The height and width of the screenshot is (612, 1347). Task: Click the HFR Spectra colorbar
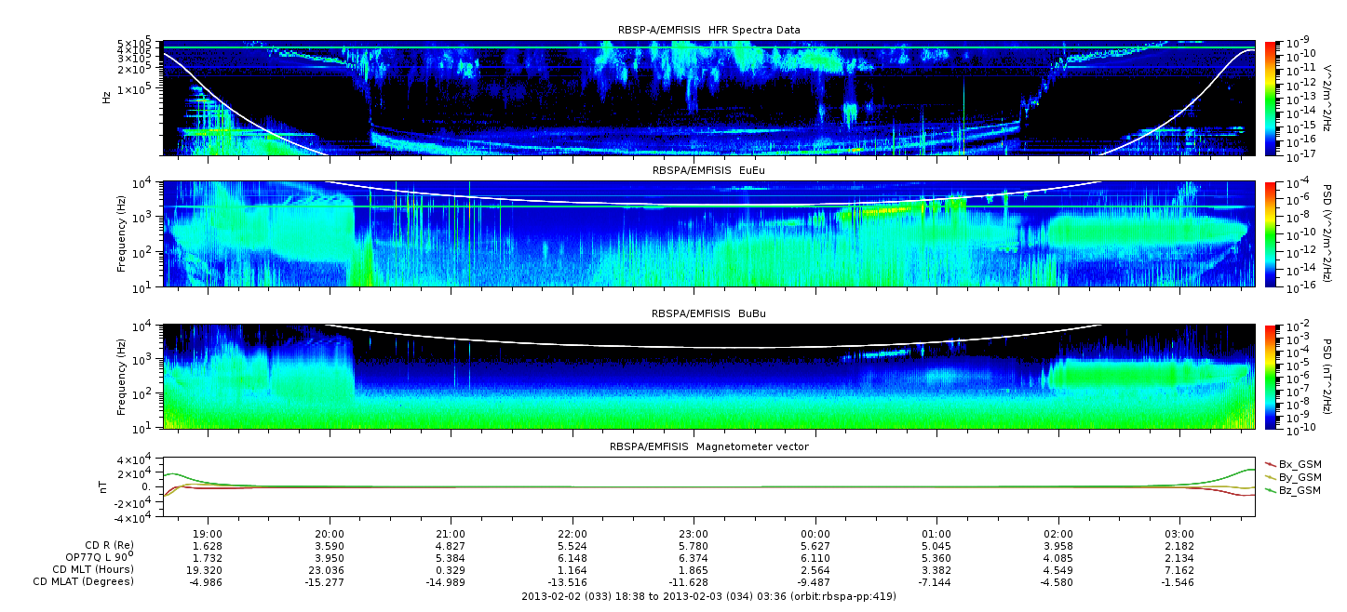click(1270, 98)
